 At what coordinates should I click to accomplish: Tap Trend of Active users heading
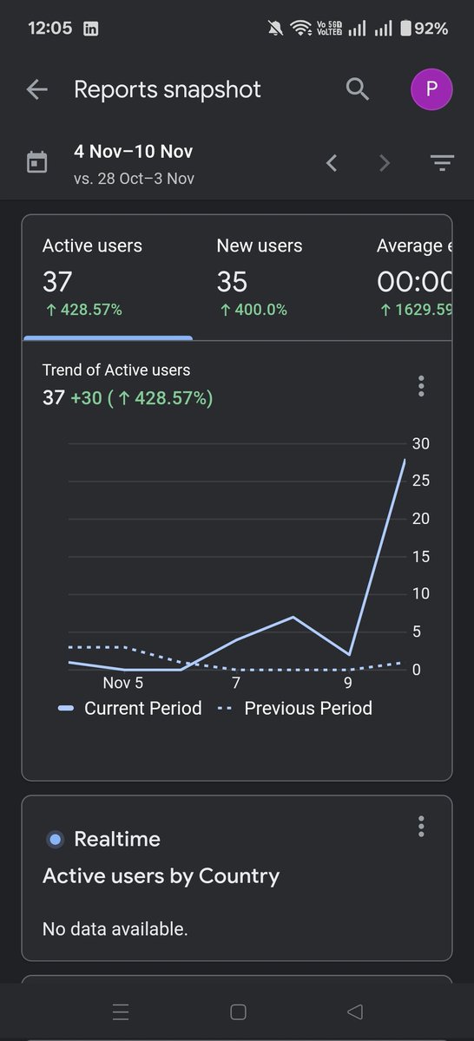pyautogui.click(x=116, y=370)
